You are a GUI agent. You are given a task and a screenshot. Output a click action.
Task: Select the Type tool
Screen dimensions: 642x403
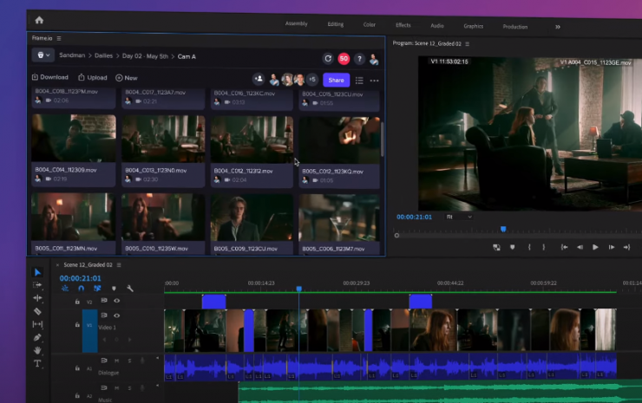pos(37,363)
